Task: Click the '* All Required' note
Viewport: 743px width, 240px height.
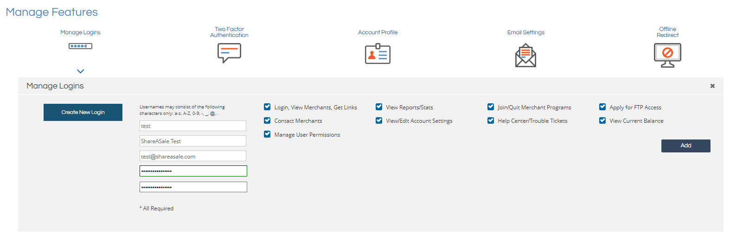Action: pos(157,208)
